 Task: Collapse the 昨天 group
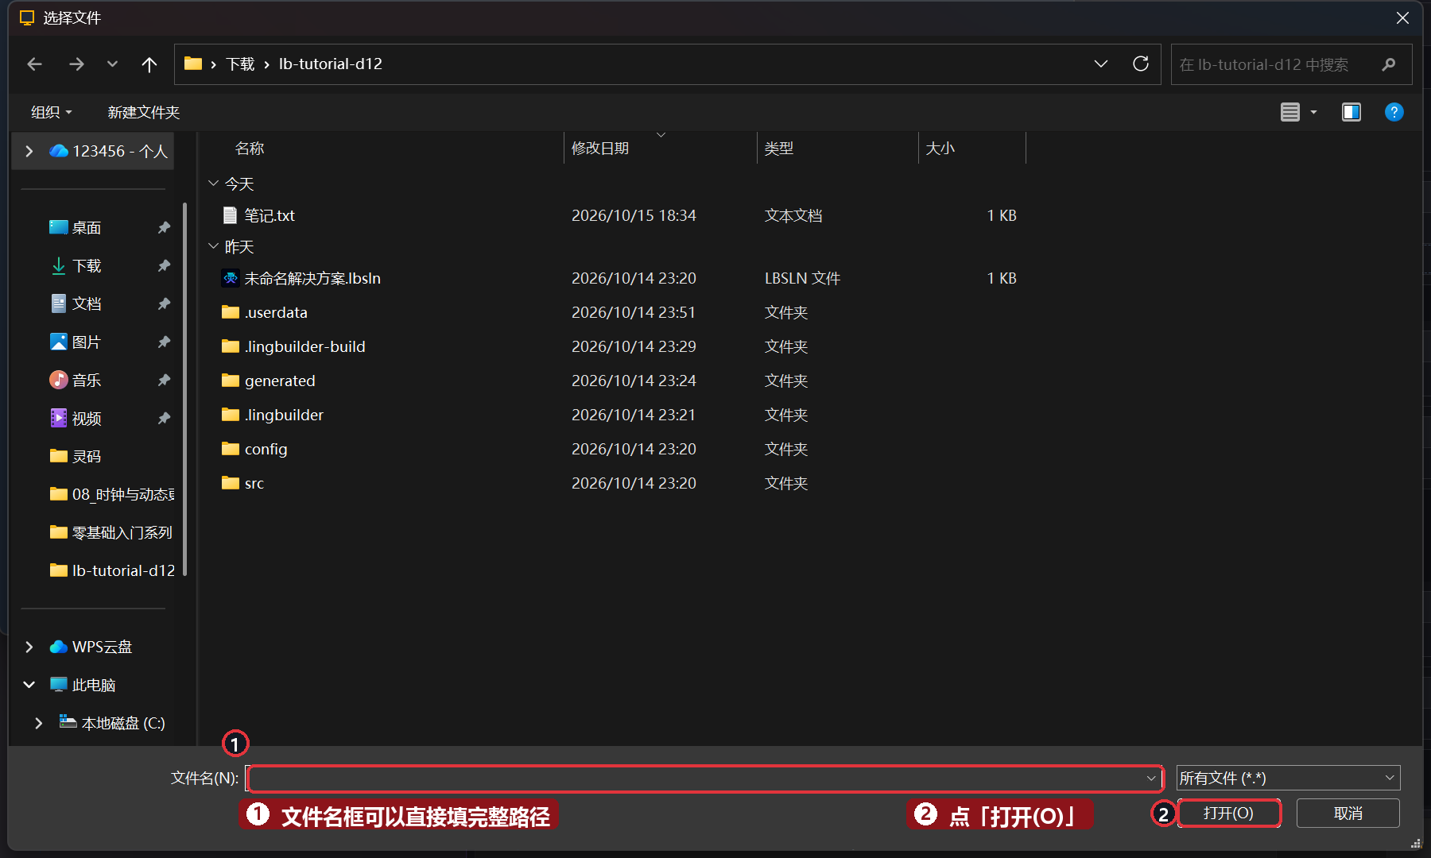[x=213, y=246]
